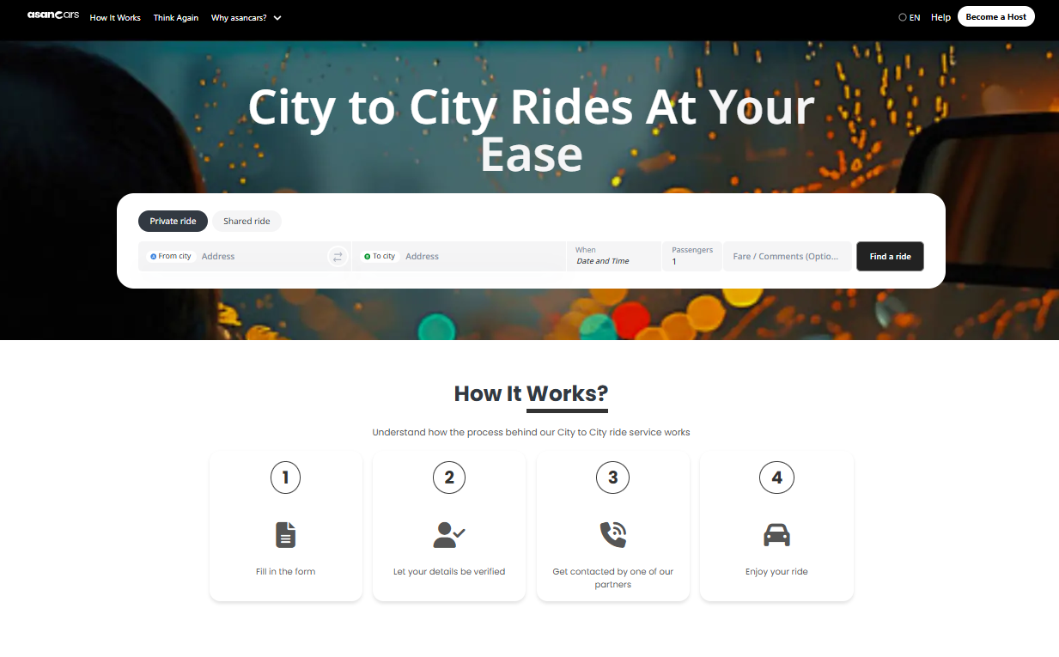
Task: Click the Find a ride button
Action: tap(890, 256)
